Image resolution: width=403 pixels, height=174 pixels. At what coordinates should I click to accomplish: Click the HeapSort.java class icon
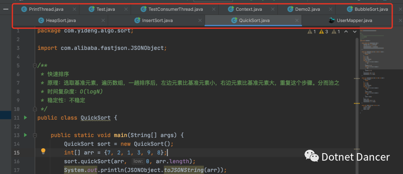(41, 20)
